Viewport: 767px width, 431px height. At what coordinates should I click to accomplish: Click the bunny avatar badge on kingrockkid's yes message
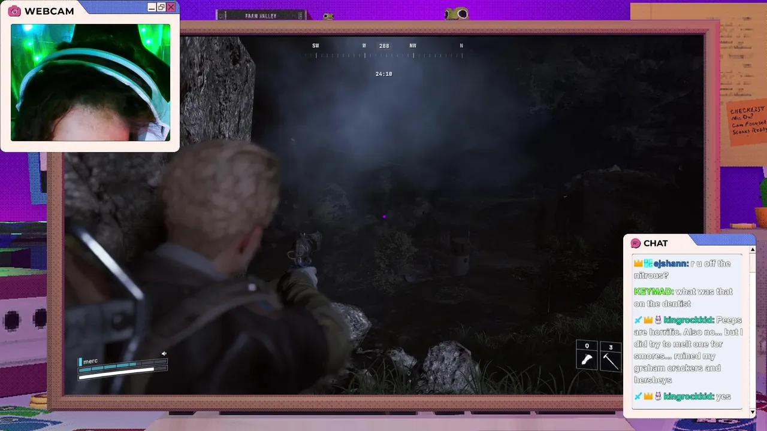click(657, 396)
